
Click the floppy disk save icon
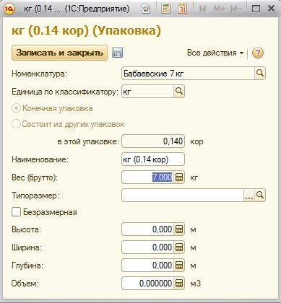point(118,53)
